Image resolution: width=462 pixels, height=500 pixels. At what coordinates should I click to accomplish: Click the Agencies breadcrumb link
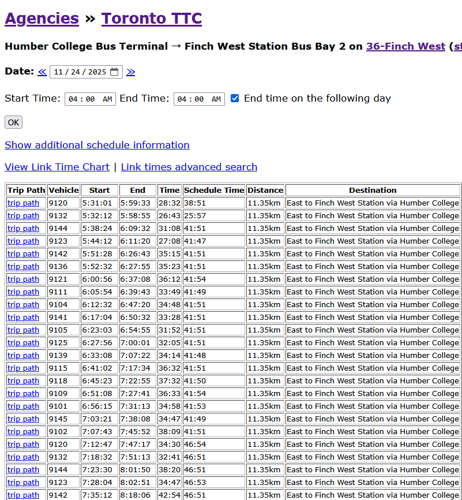(42, 18)
